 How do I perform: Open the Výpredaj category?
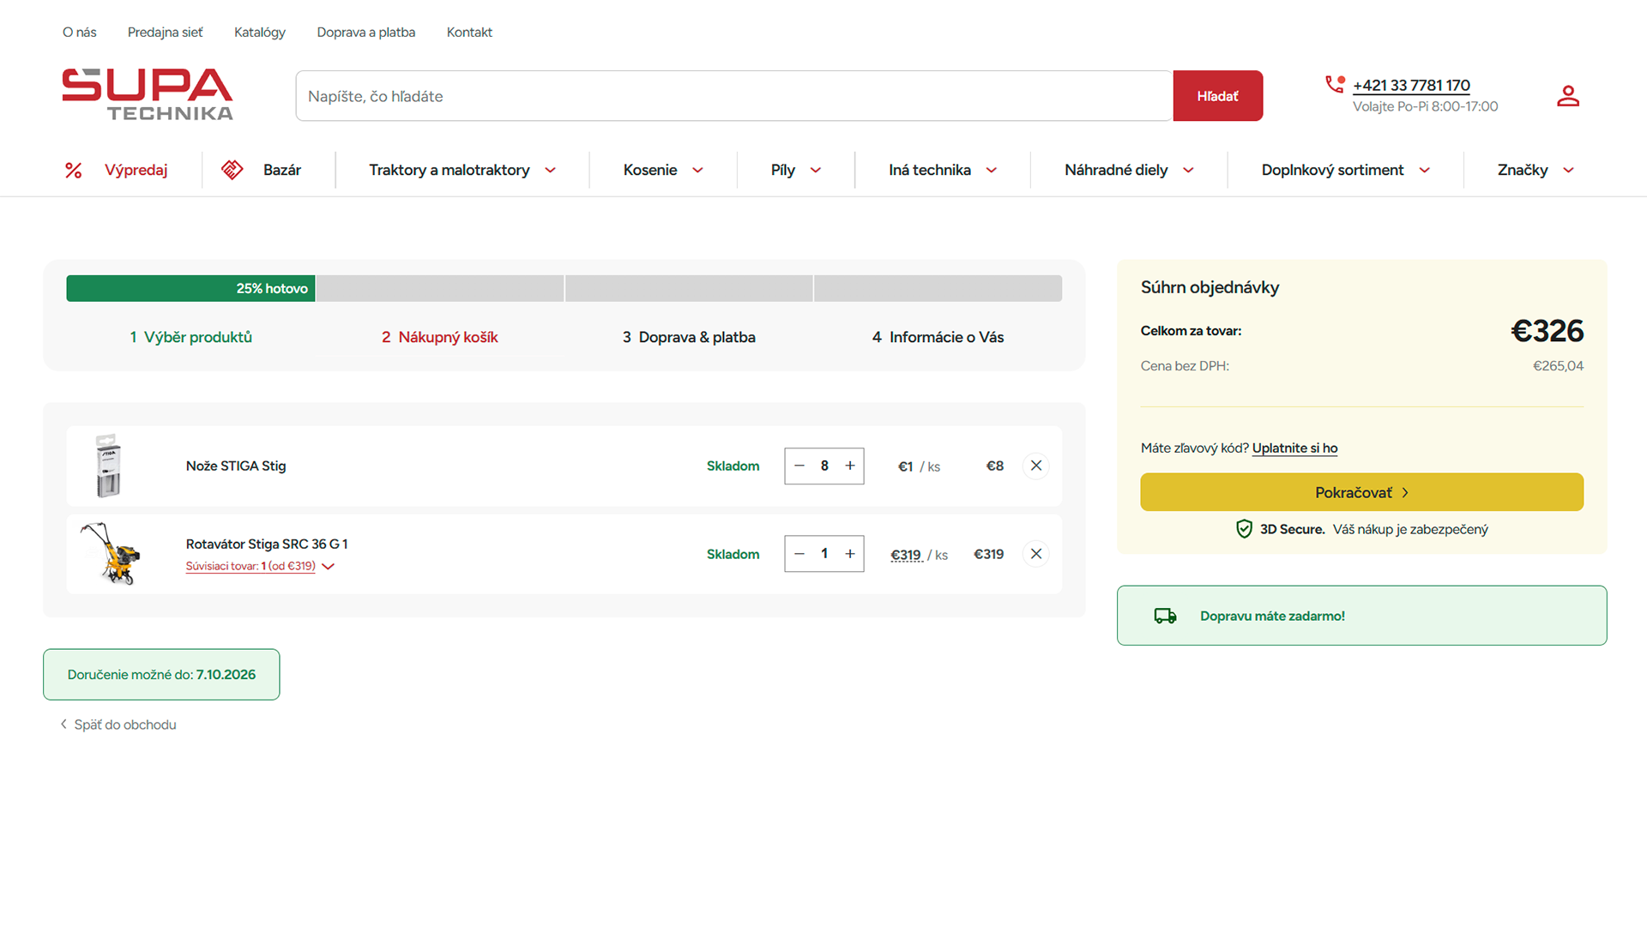pyautogui.click(x=136, y=170)
